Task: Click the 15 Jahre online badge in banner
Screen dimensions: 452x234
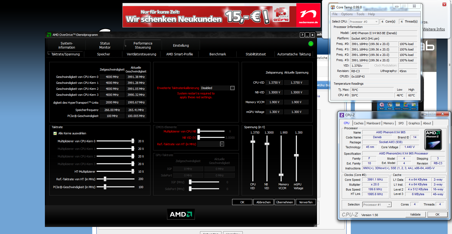Action: pos(281,15)
